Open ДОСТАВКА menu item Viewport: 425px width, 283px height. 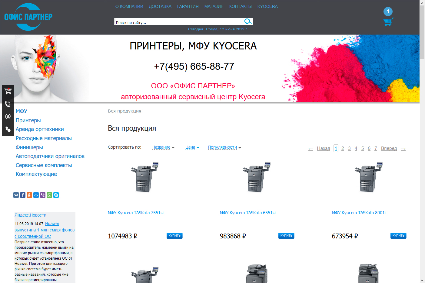coord(160,6)
